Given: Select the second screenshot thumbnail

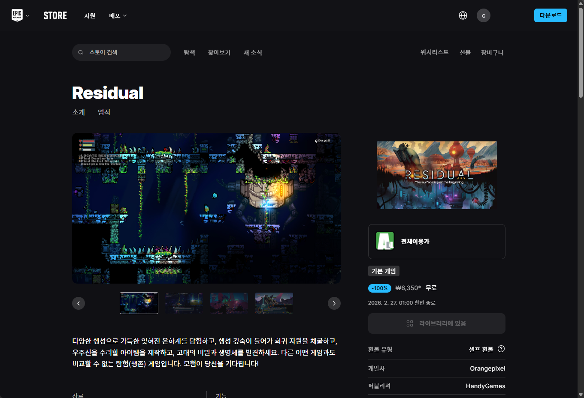Looking at the screenshot, I should 184,303.
